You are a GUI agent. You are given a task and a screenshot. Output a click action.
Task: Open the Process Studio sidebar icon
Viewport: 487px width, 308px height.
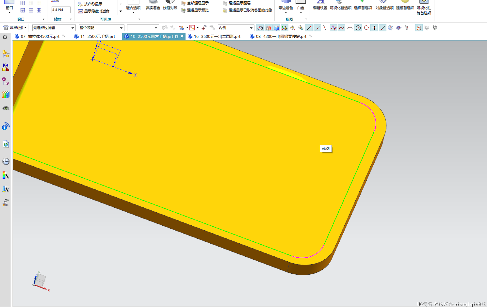tap(6, 189)
